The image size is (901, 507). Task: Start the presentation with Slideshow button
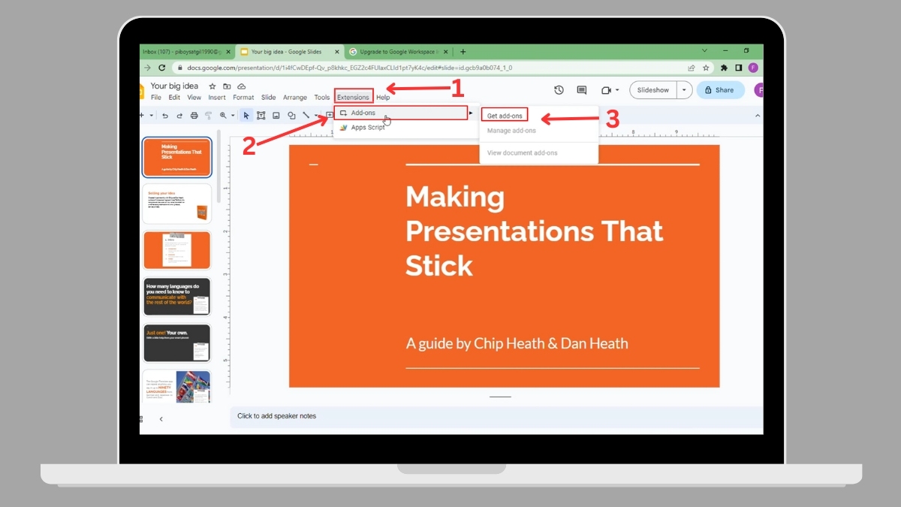(652, 90)
